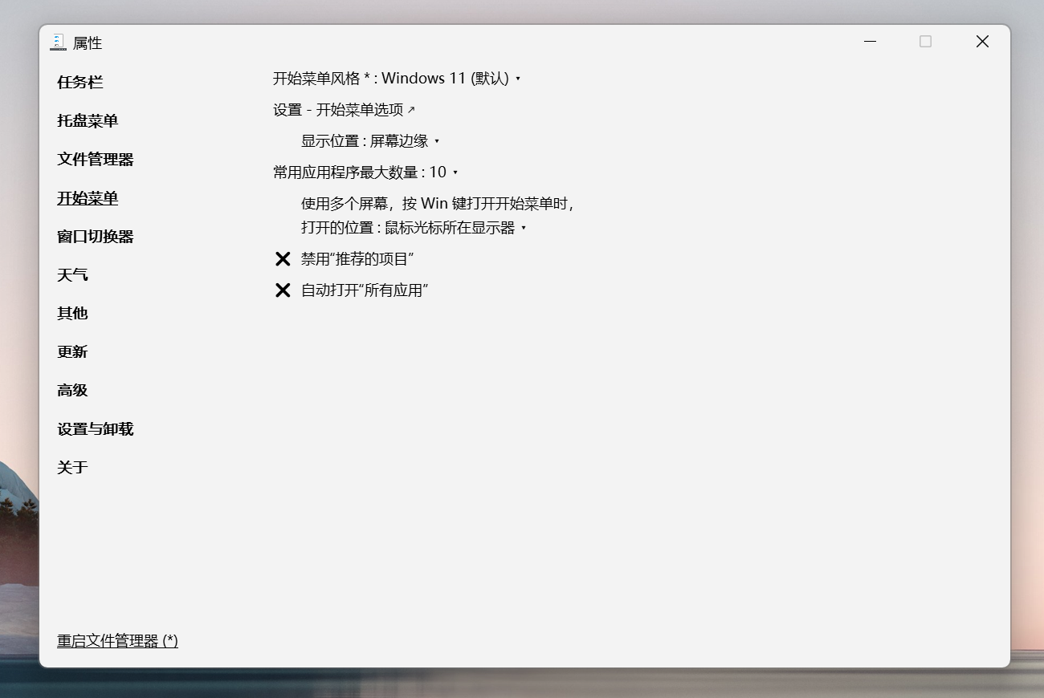
Task: Click the 重启文件管理器 (*) link
Action: tap(117, 641)
